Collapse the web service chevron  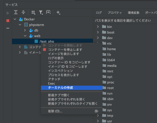click(25, 36)
